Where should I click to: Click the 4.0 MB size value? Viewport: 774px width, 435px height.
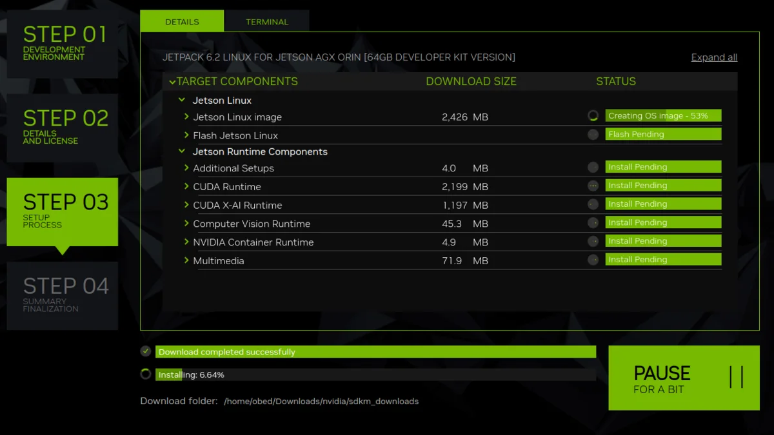[x=465, y=168]
